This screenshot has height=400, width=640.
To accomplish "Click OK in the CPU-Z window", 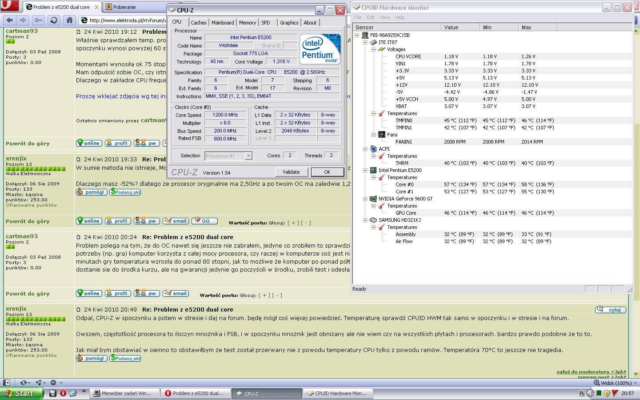I will (x=327, y=172).
